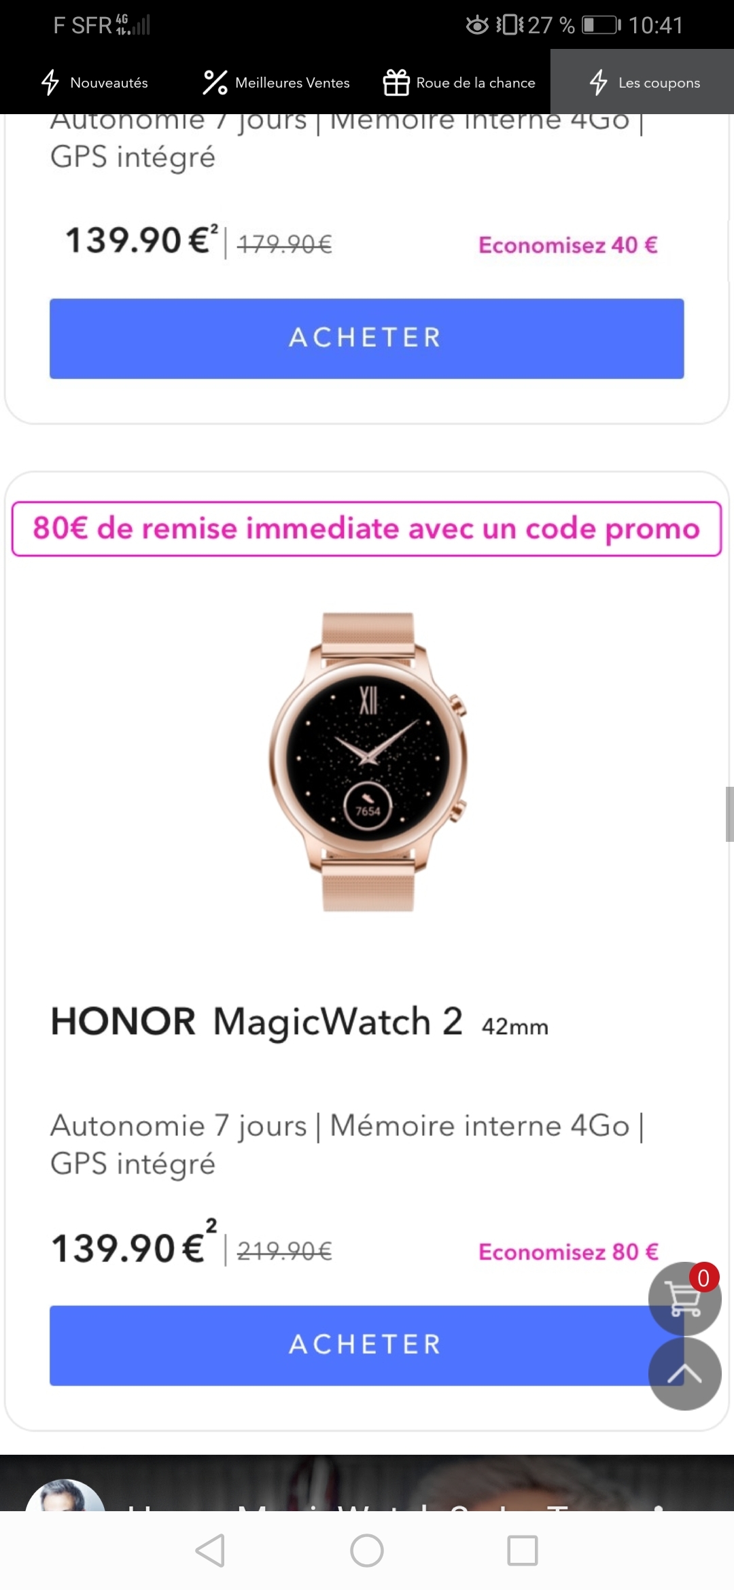The image size is (734, 1590).
Task: Tap the gift box icon
Action: (x=396, y=82)
